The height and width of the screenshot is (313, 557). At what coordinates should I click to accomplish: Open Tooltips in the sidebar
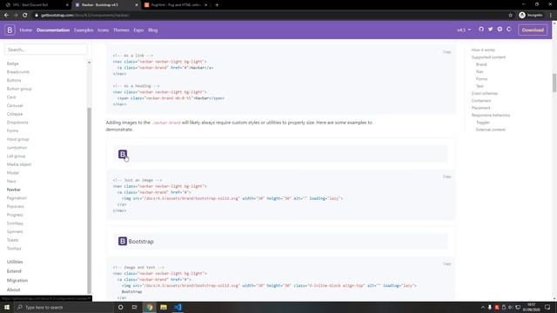[14, 249]
